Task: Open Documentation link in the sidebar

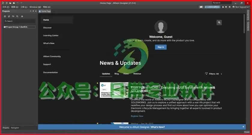Action: [x=50, y=72]
